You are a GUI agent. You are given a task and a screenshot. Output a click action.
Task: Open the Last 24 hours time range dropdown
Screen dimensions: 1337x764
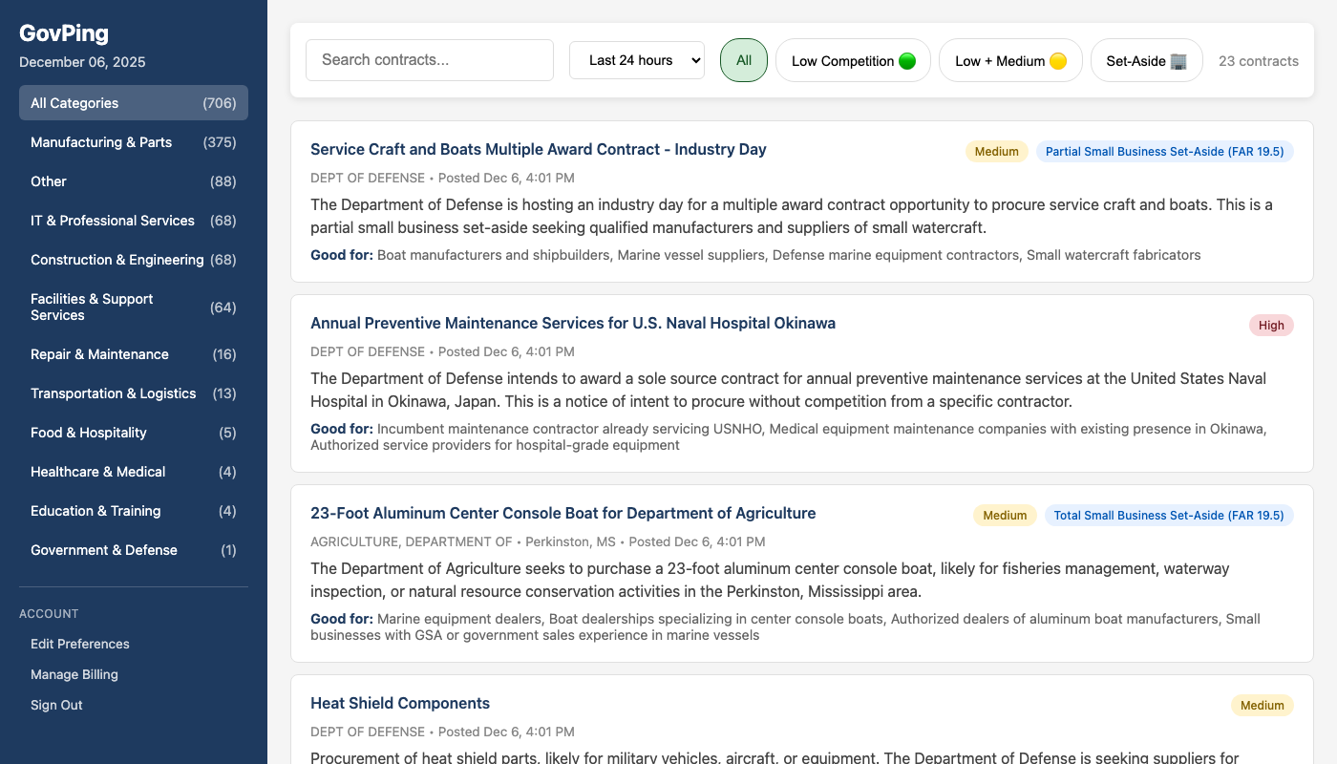click(636, 59)
